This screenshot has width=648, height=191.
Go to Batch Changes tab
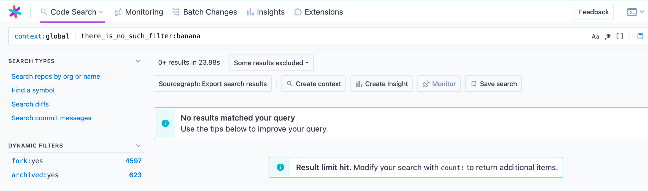205,12
